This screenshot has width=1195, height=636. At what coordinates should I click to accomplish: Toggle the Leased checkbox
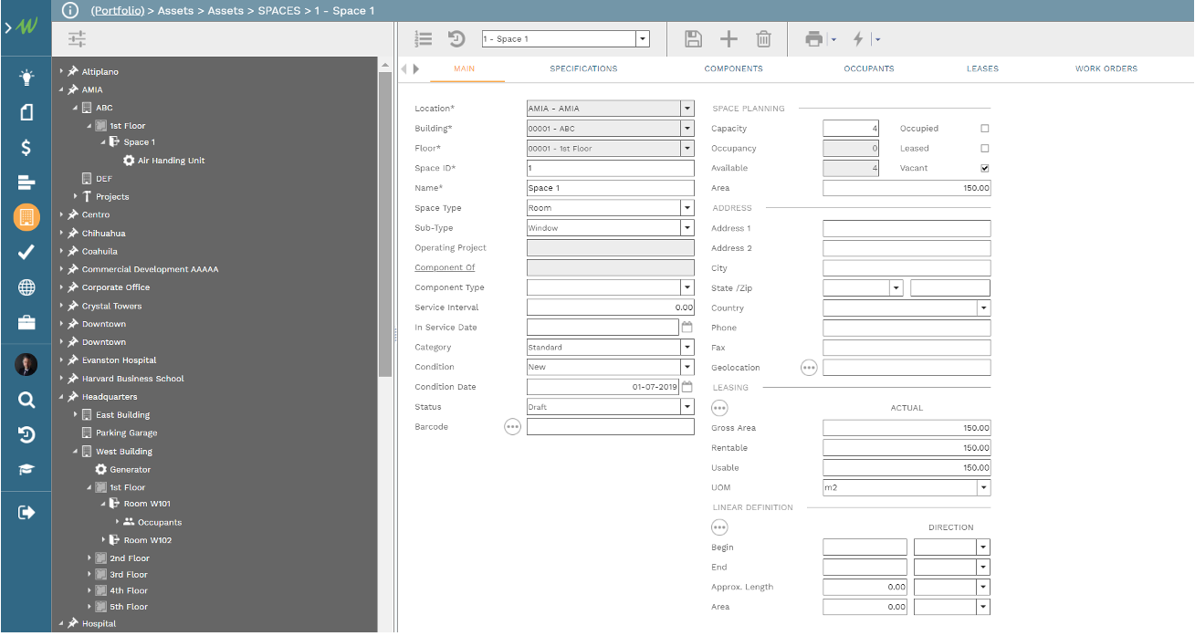[985, 148]
